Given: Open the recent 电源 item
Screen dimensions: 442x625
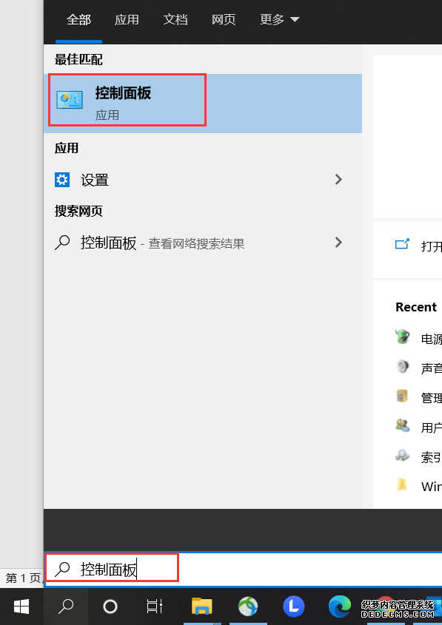Looking at the screenshot, I should (431, 339).
